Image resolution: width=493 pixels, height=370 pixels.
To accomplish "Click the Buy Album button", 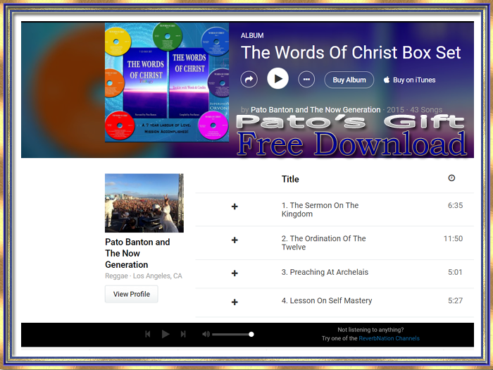I will 349,80.
